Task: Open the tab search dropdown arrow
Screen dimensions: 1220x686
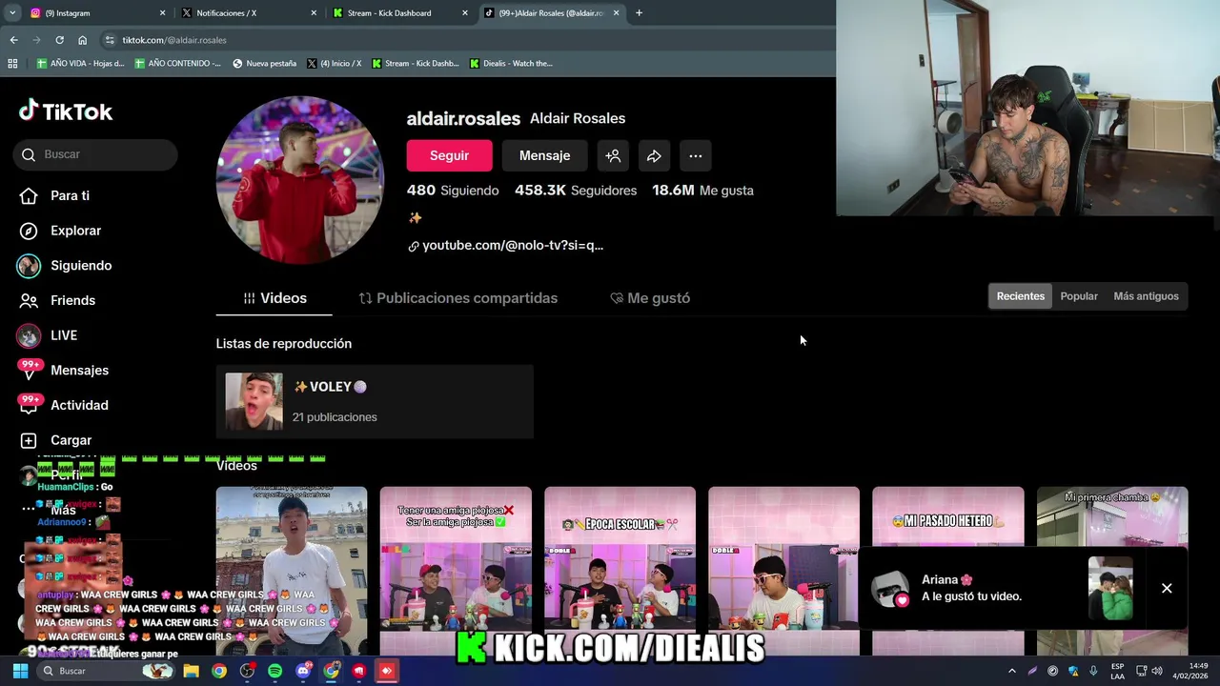Action: (x=12, y=13)
